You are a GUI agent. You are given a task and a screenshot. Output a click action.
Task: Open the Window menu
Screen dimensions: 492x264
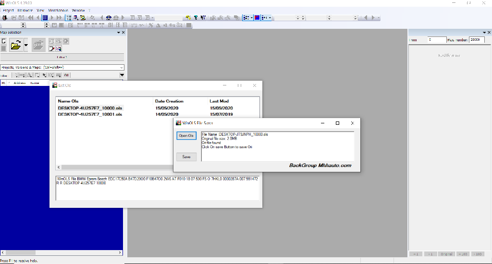tap(78, 11)
